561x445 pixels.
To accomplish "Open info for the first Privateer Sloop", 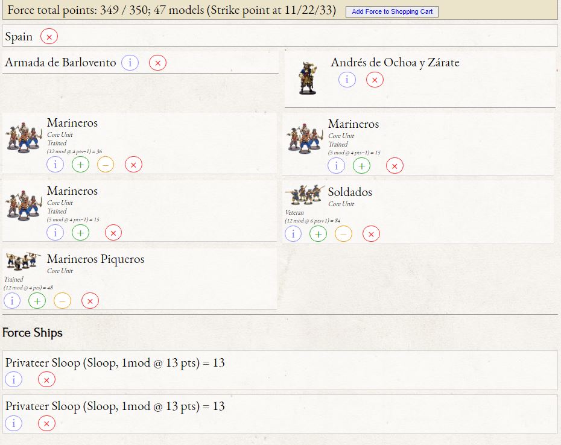I will (13, 379).
